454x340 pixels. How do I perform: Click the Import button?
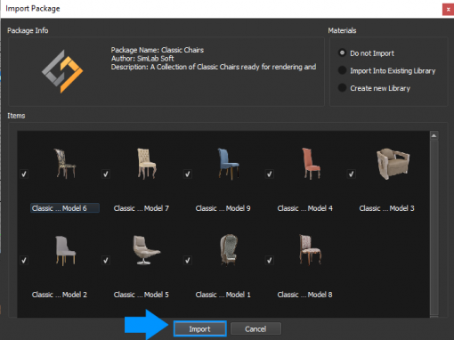pos(199,328)
